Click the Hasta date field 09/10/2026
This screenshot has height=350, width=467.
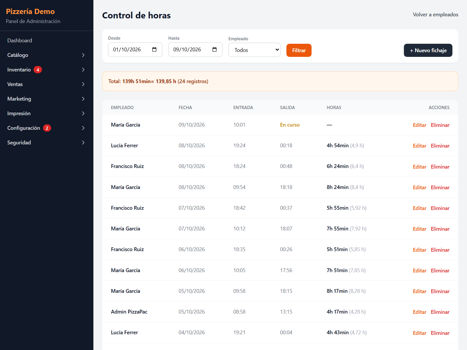(195, 50)
